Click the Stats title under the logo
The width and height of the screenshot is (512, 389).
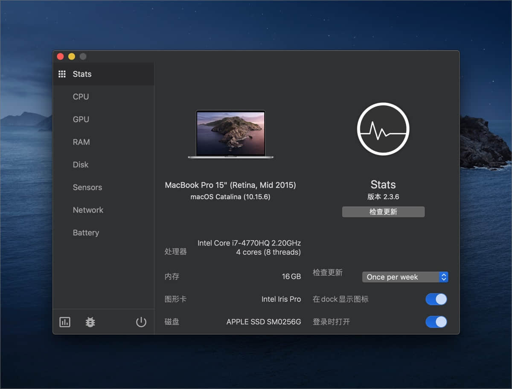pos(383,184)
